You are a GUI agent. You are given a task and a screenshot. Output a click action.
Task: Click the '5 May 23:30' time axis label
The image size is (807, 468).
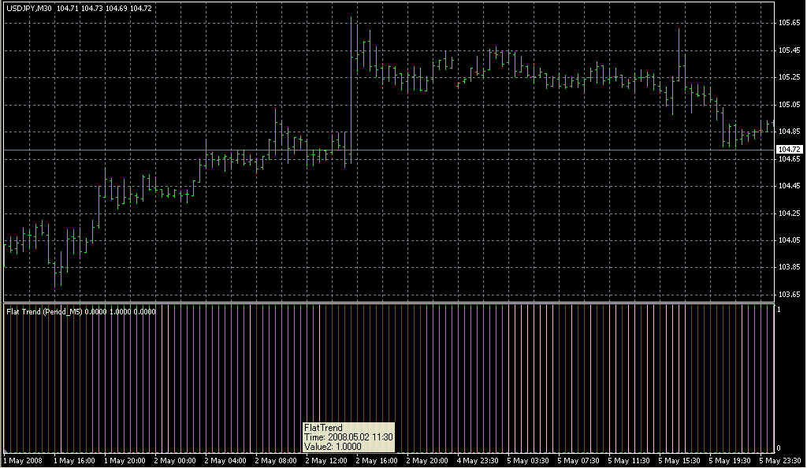pos(780,459)
